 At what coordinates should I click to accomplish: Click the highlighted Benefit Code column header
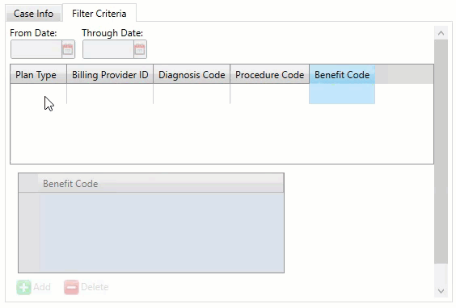[x=342, y=75]
